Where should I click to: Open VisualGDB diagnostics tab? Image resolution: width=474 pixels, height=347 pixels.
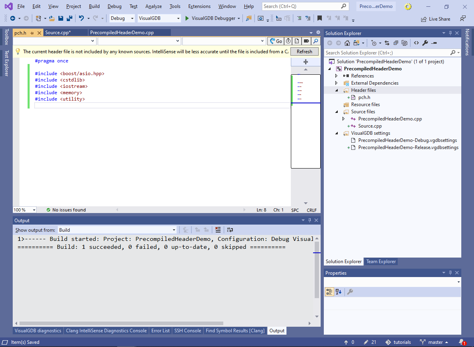[x=38, y=331]
